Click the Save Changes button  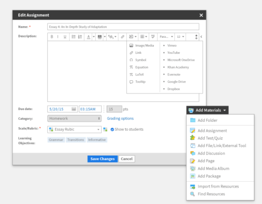(x=102, y=159)
